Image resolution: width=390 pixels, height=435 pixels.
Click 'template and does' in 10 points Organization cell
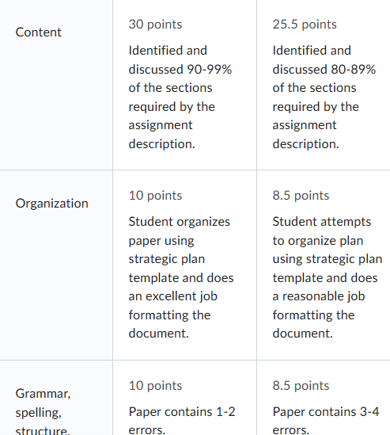(181, 277)
